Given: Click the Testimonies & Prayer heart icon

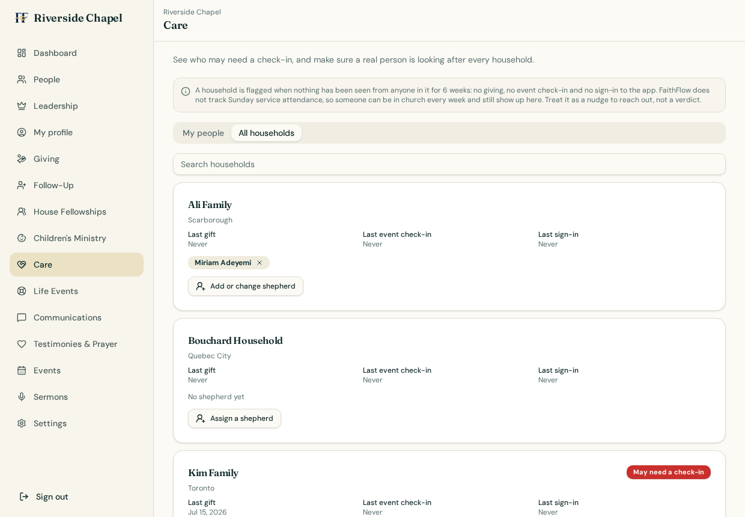Looking at the screenshot, I should (22, 344).
